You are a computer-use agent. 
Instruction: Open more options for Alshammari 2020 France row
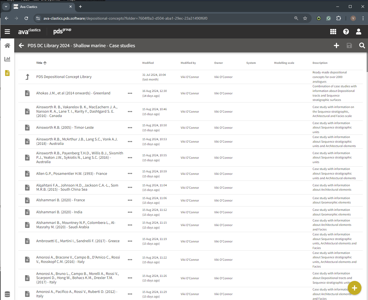[130, 200]
